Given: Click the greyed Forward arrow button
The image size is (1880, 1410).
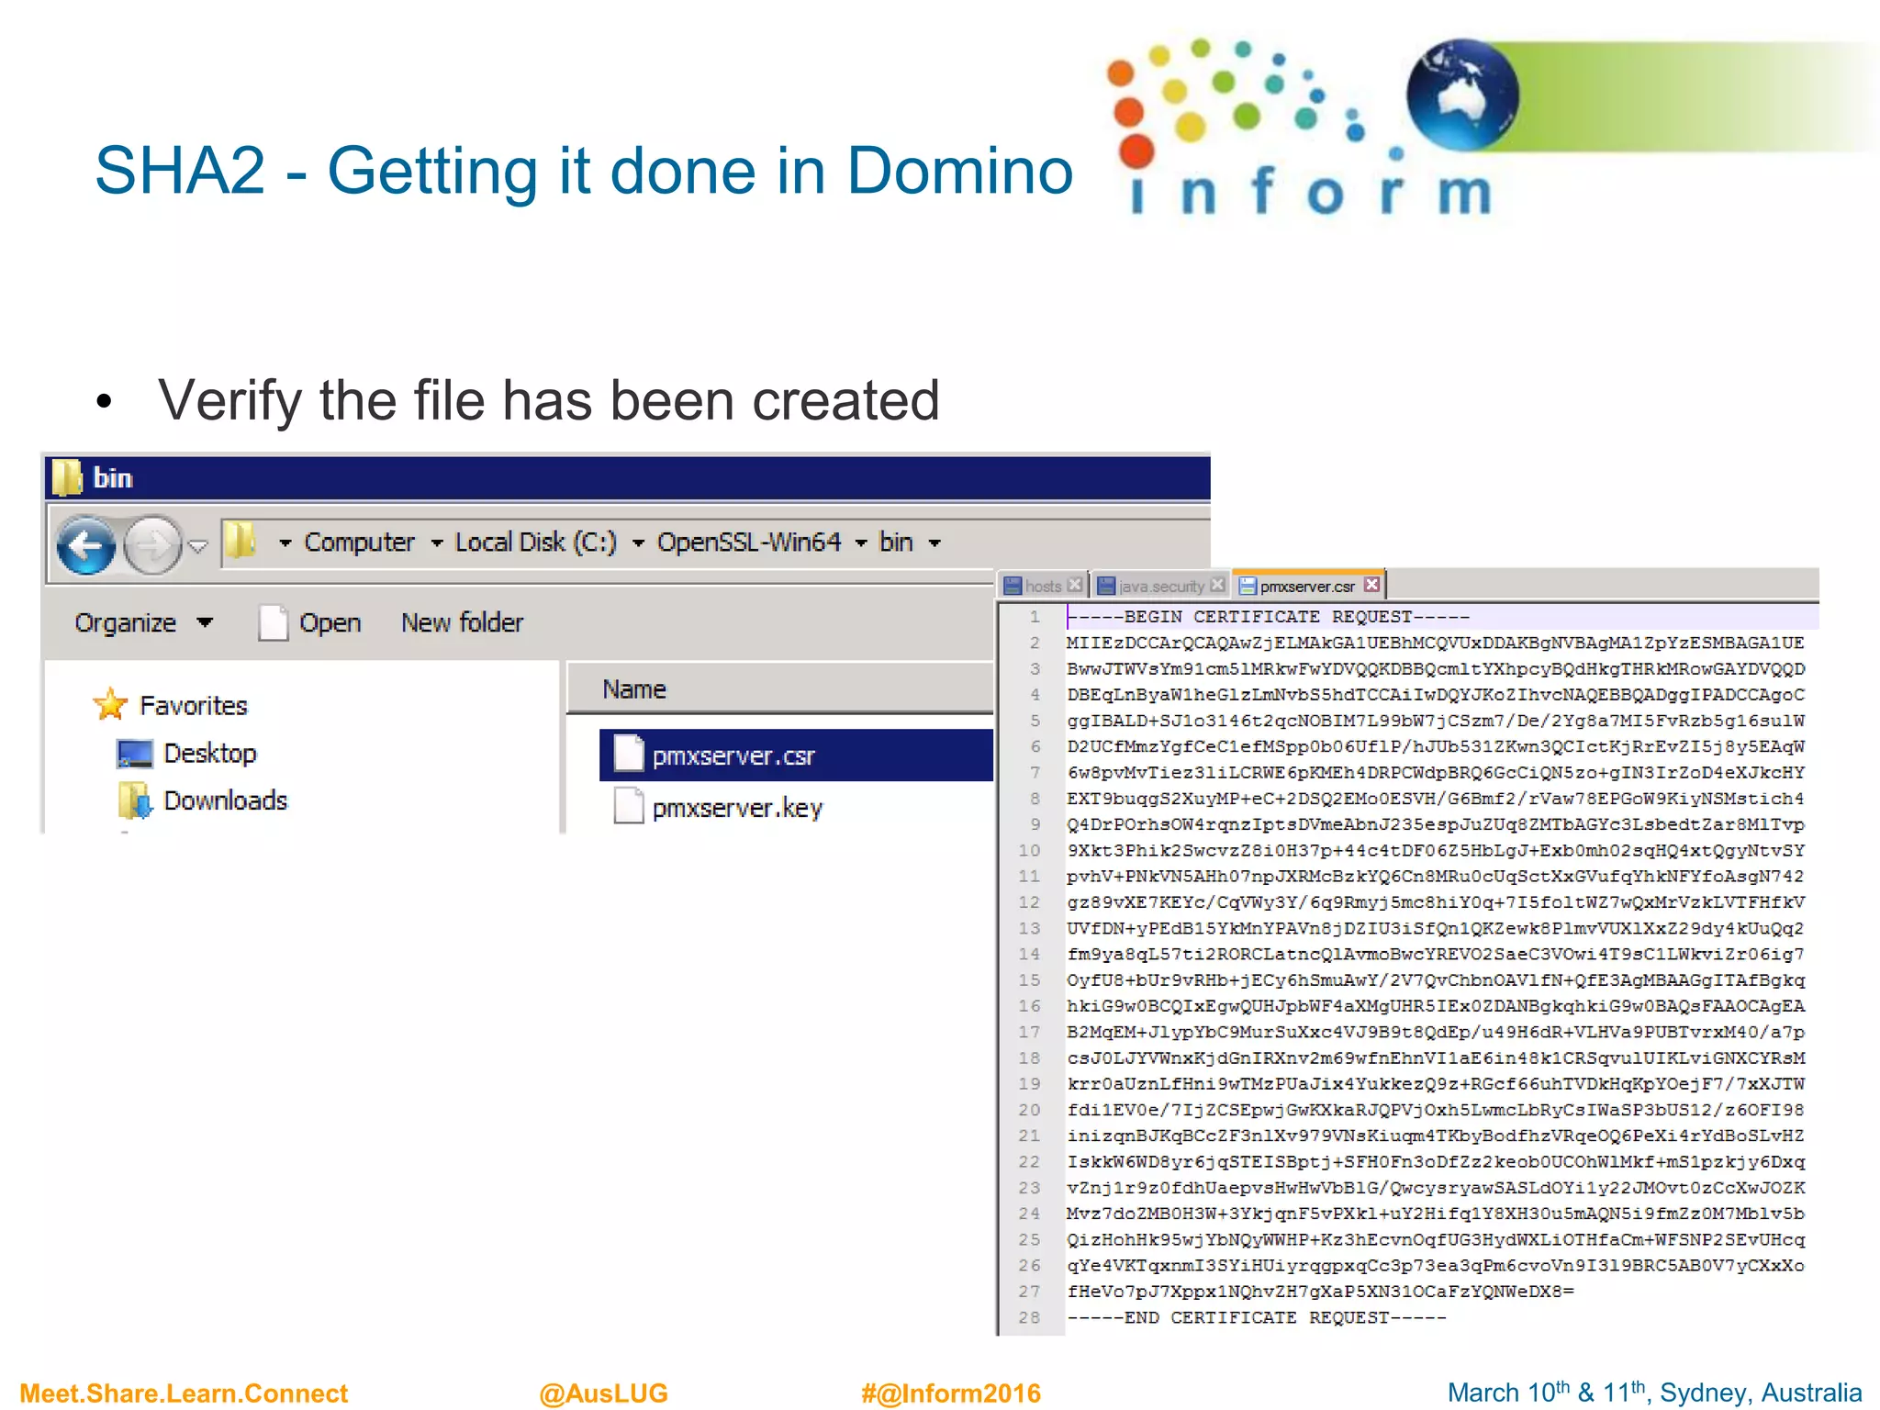Looking at the screenshot, I should tap(152, 544).
